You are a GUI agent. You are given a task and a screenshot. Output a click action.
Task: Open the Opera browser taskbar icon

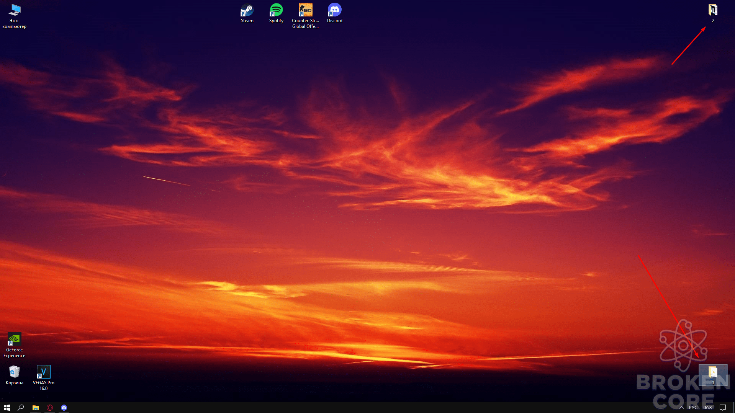pos(50,408)
